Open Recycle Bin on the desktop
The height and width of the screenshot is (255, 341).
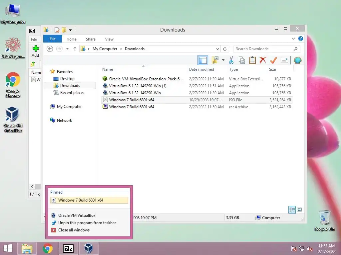click(x=324, y=220)
